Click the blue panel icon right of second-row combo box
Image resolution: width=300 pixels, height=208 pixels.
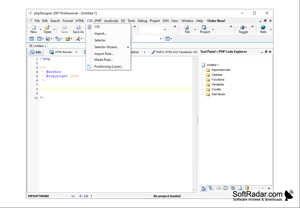pos(167,39)
